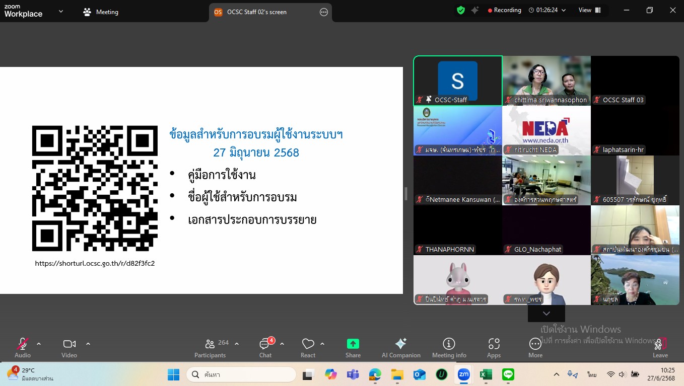Click the QR code on the slide
684x386 pixels.
(x=95, y=188)
